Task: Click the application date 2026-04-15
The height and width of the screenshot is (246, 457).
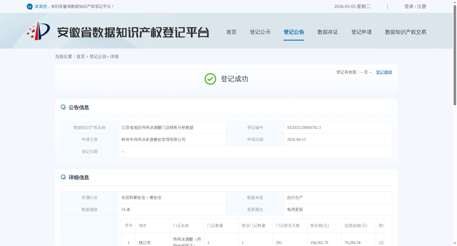Action: [296, 139]
